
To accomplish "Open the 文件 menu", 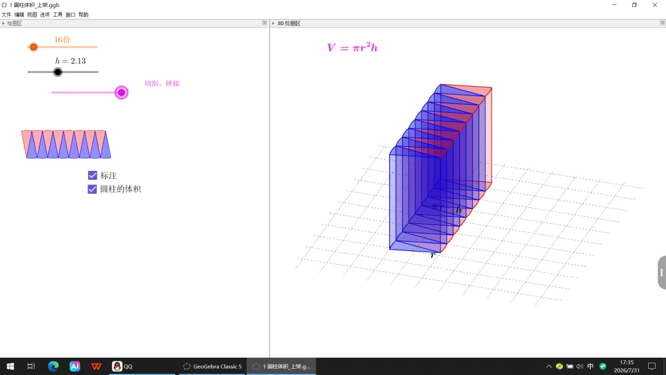I will coord(6,14).
